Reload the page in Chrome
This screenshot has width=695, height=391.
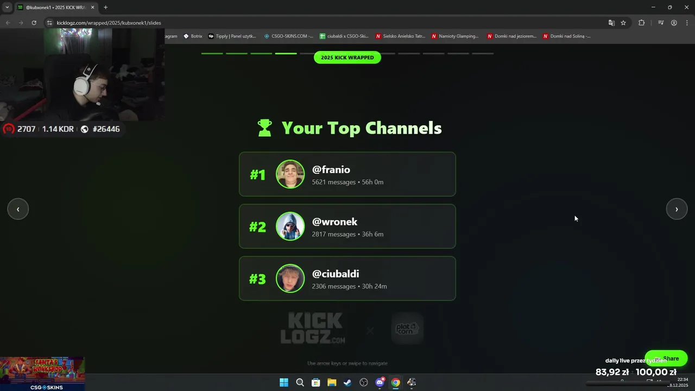[34, 23]
